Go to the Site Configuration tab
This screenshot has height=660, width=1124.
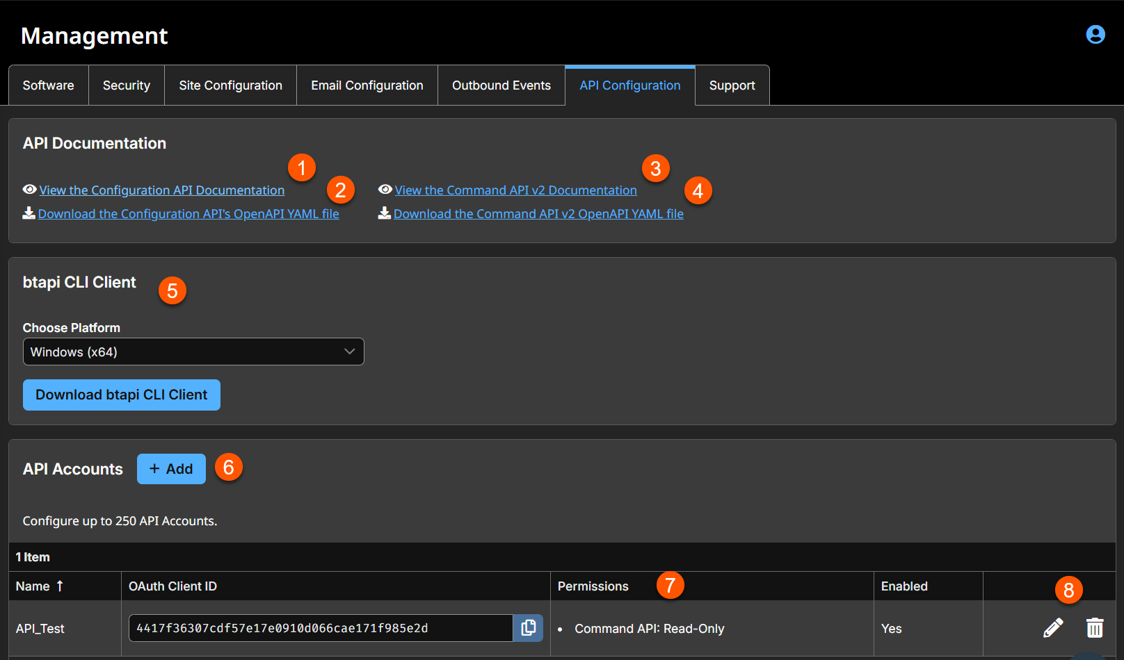(231, 85)
